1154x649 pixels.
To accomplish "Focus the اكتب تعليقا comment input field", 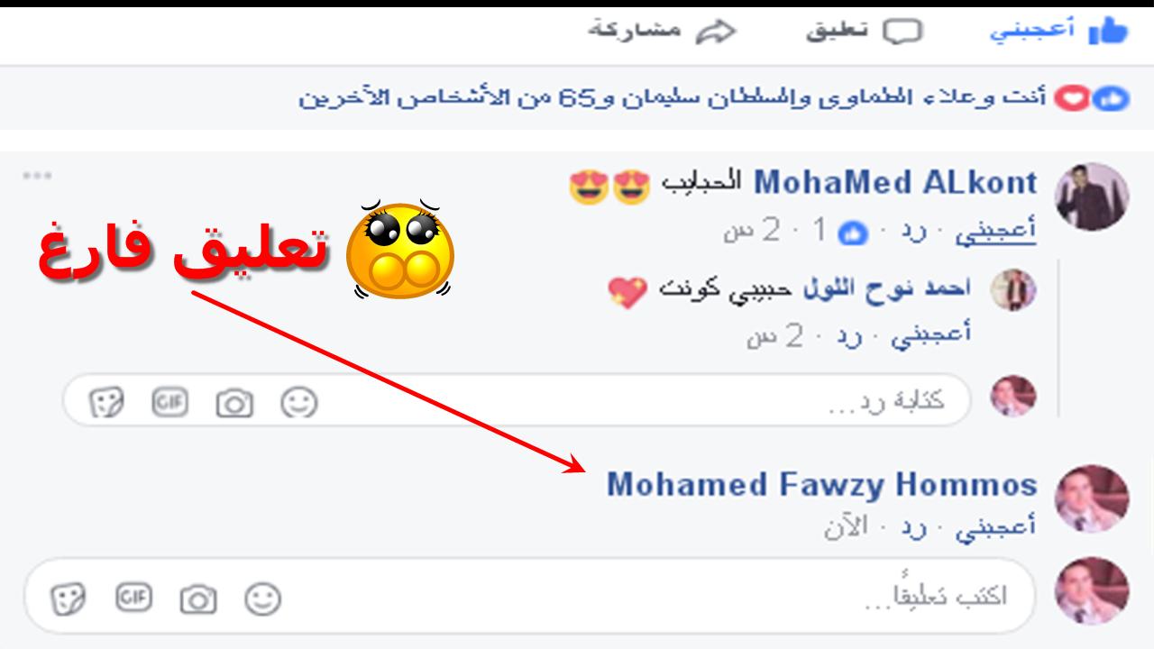I will (x=529, y=597).
